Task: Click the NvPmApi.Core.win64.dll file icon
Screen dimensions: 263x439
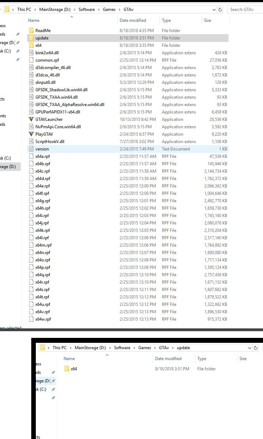Action: [x=31, y=127]
